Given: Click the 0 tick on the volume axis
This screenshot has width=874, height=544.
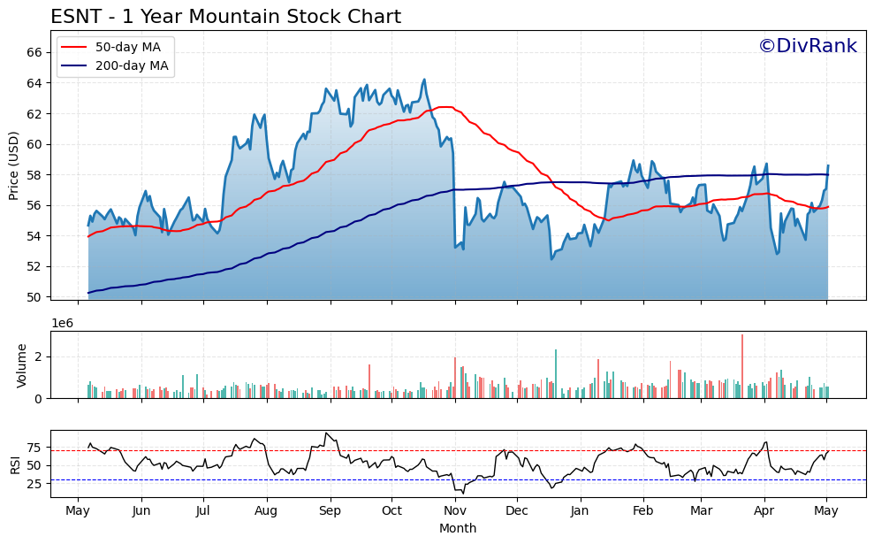Looking at the screenshot, I should [x=39, y=399].
